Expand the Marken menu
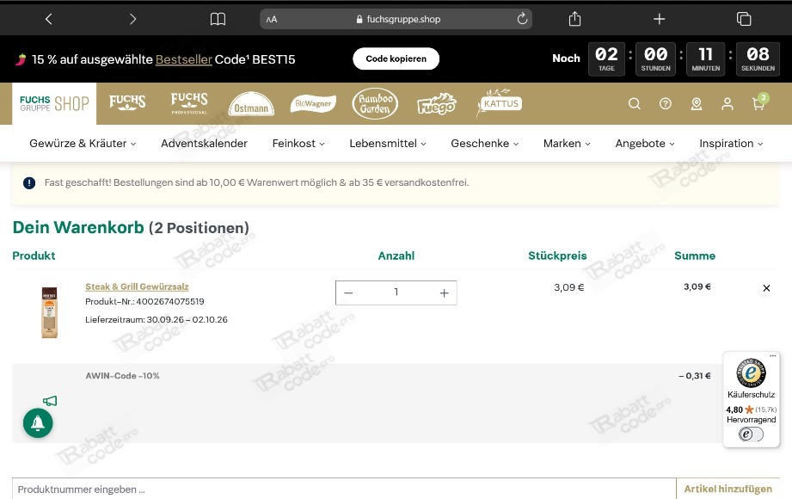Viewport: 792px width, 499px height. [x=567, y=144]
